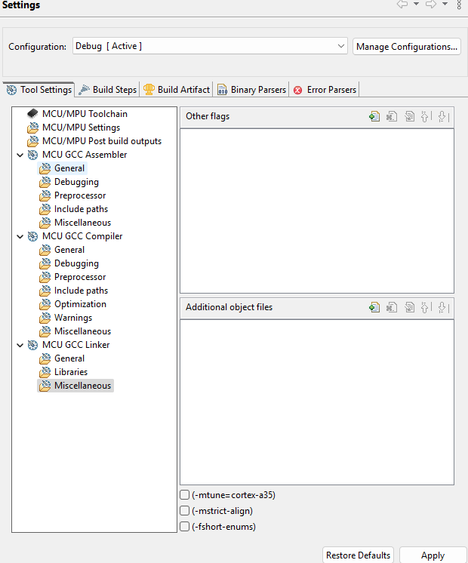The image size is (468, 563).
Task: Select General under MCU GCC Compiler
Action: 69,250
